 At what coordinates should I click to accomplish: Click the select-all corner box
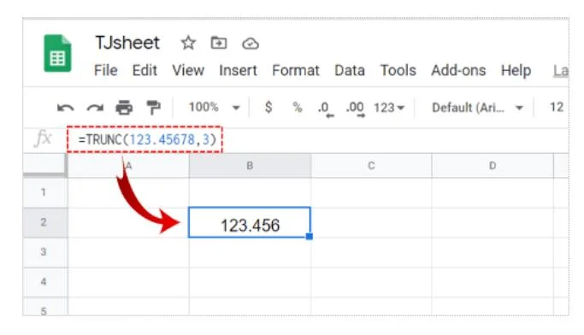click(45, 165)
